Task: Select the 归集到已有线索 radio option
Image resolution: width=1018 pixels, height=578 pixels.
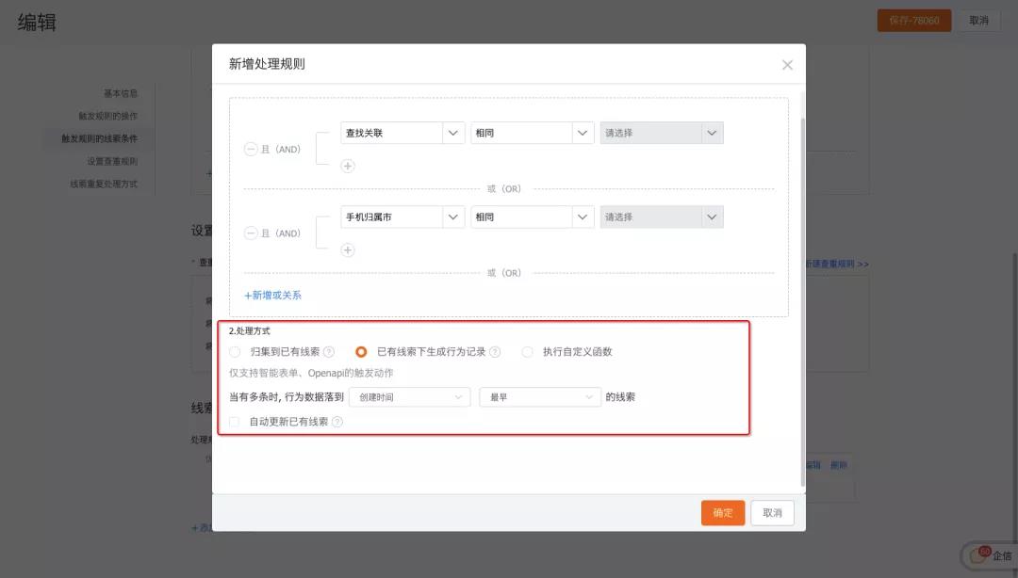Action: tap(235, 351)
